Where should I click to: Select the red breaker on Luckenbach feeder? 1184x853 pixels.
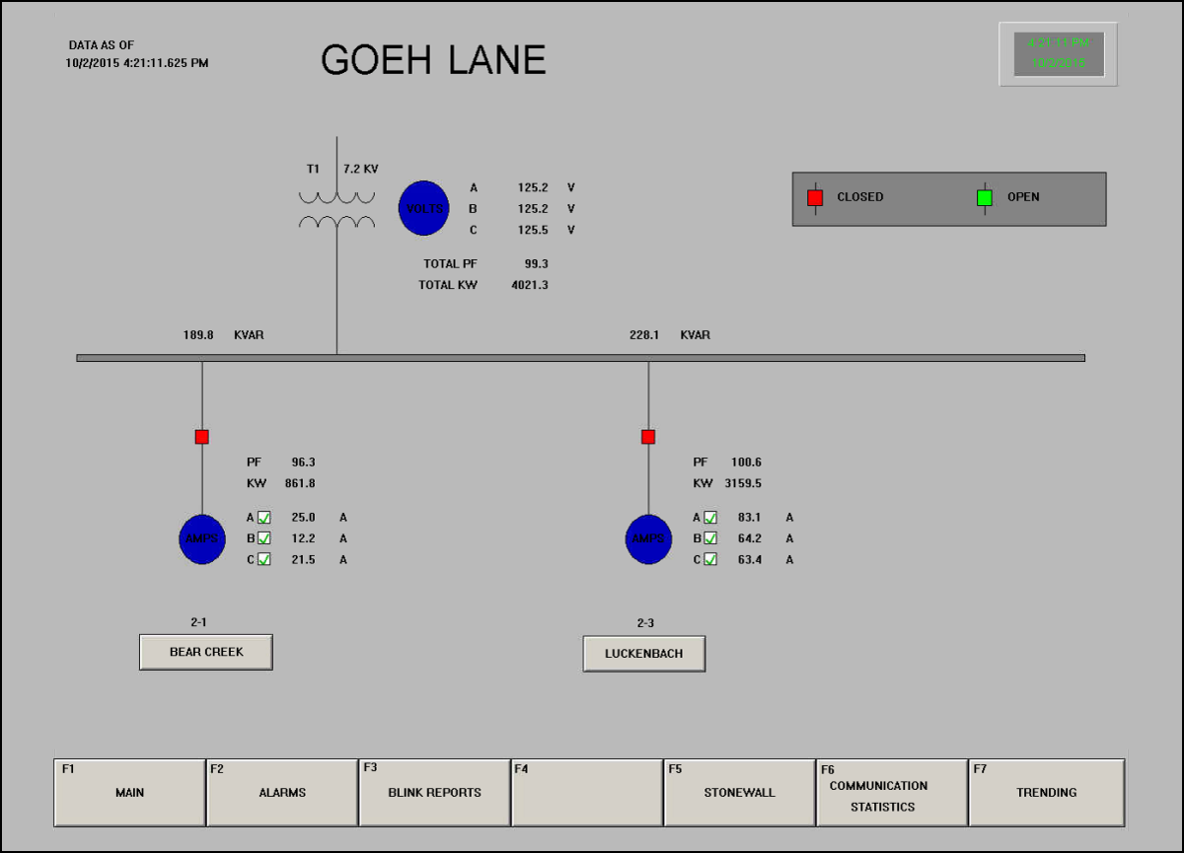648,437
